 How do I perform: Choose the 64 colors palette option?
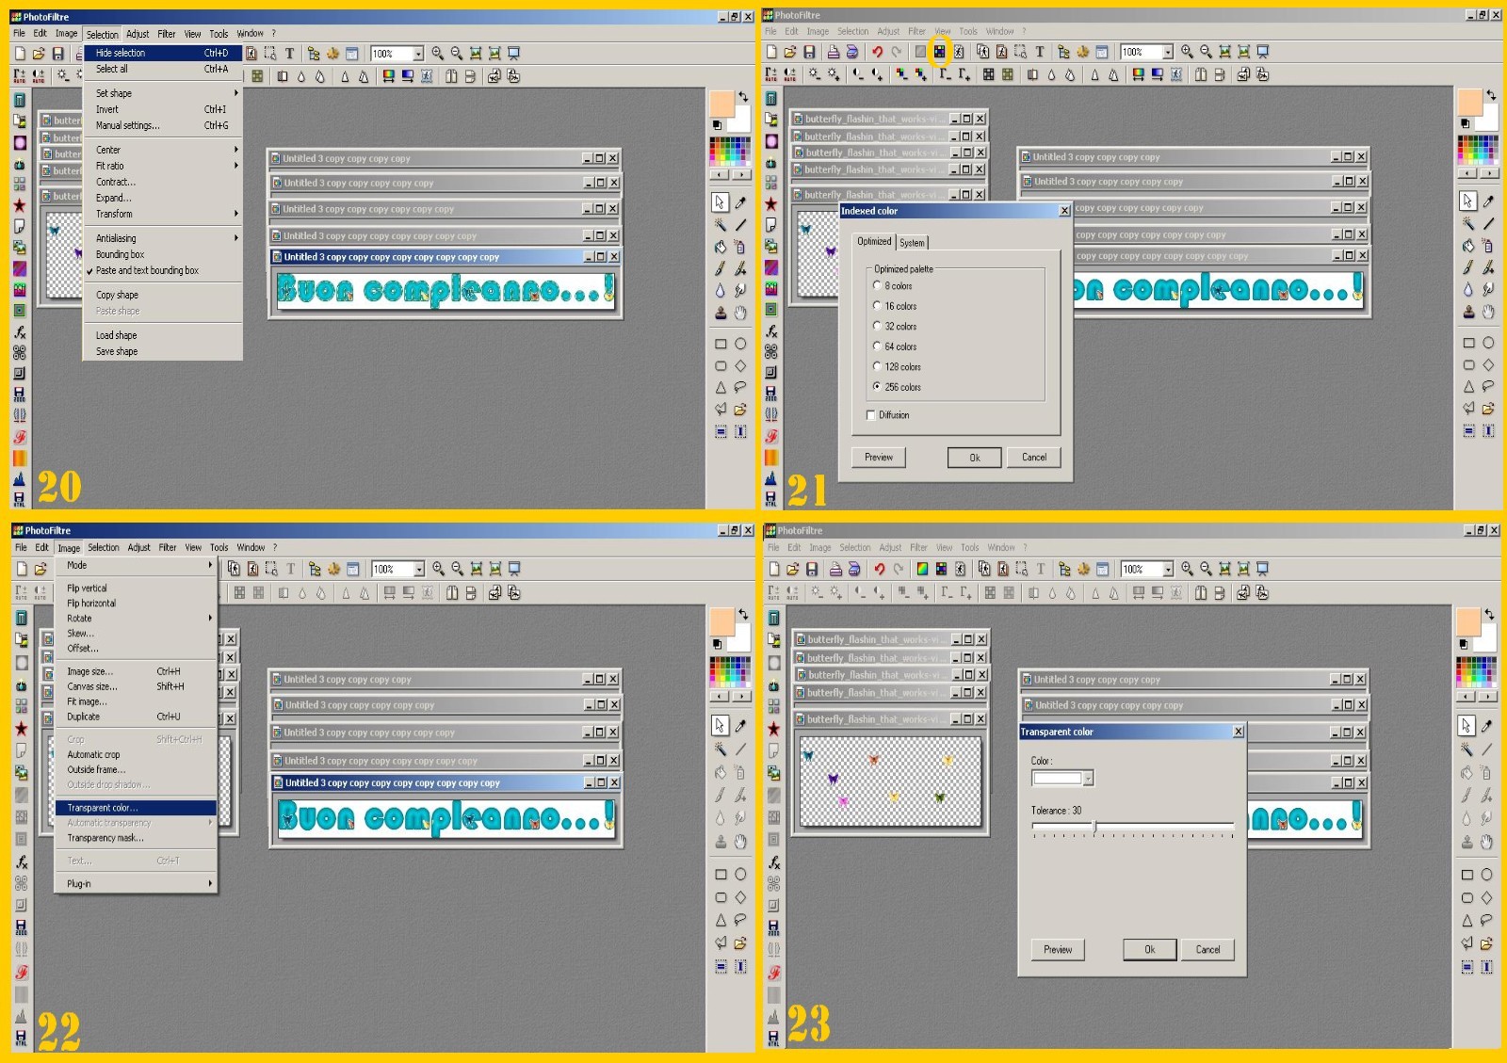click(877, 346)
